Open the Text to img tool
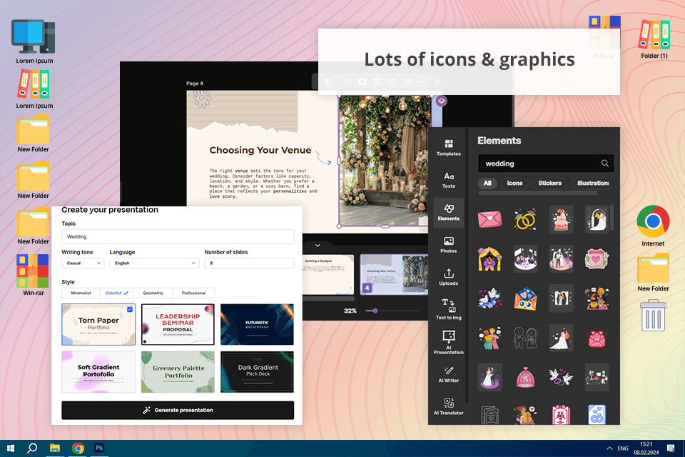 pyautogui.click(x=448, y=309)
